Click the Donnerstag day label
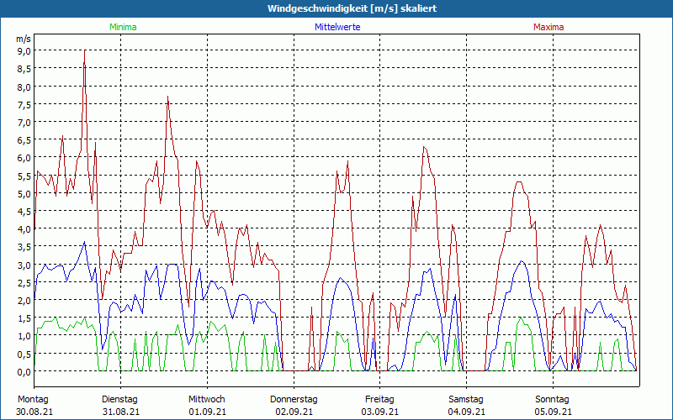Viewport: 673px width, 420px height. 294,400
